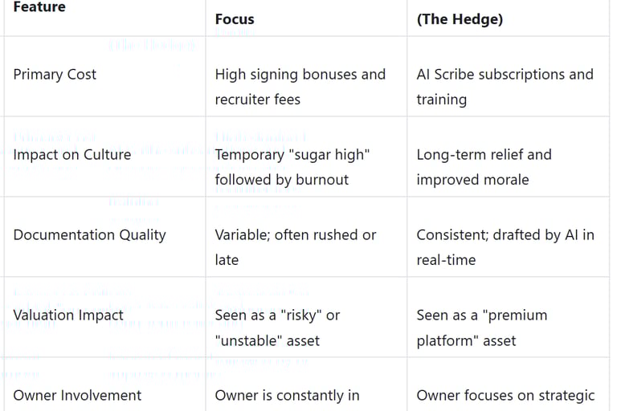Select the Owner Involvement row label
This screenshot has width=617, height=411.
[x=77, y=395]
